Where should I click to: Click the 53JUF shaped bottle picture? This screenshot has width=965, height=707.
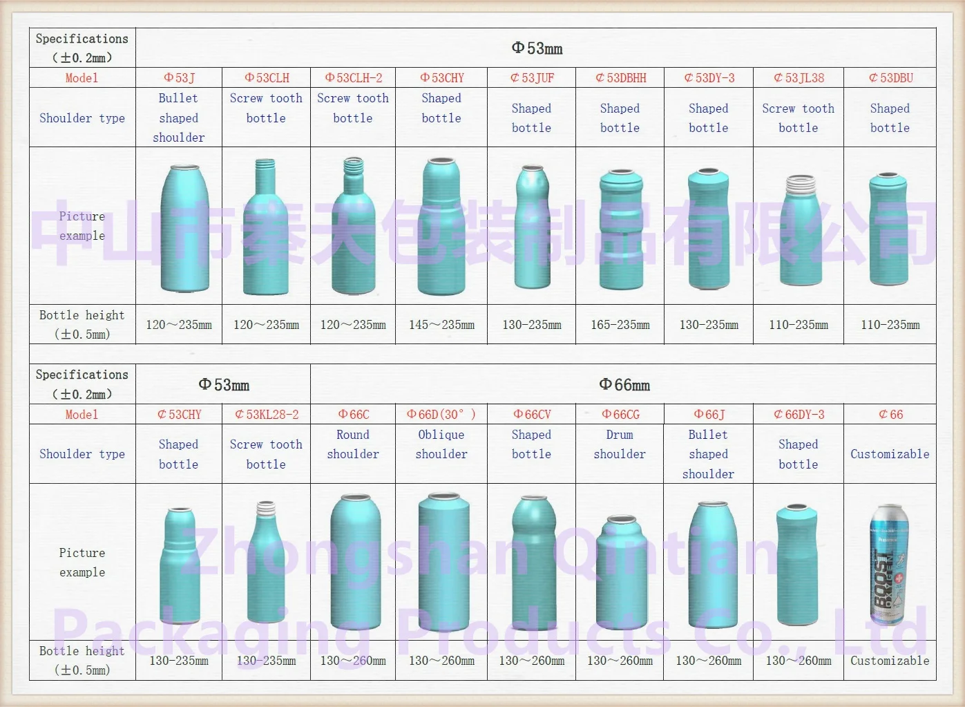point(532,227)
